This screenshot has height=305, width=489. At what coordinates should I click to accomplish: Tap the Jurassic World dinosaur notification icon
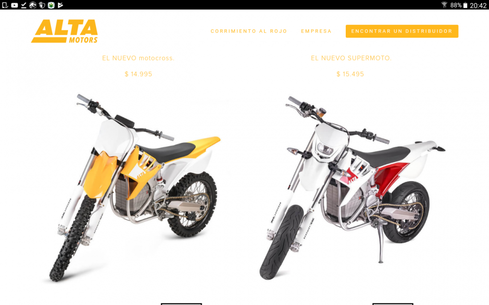[33, 5]
